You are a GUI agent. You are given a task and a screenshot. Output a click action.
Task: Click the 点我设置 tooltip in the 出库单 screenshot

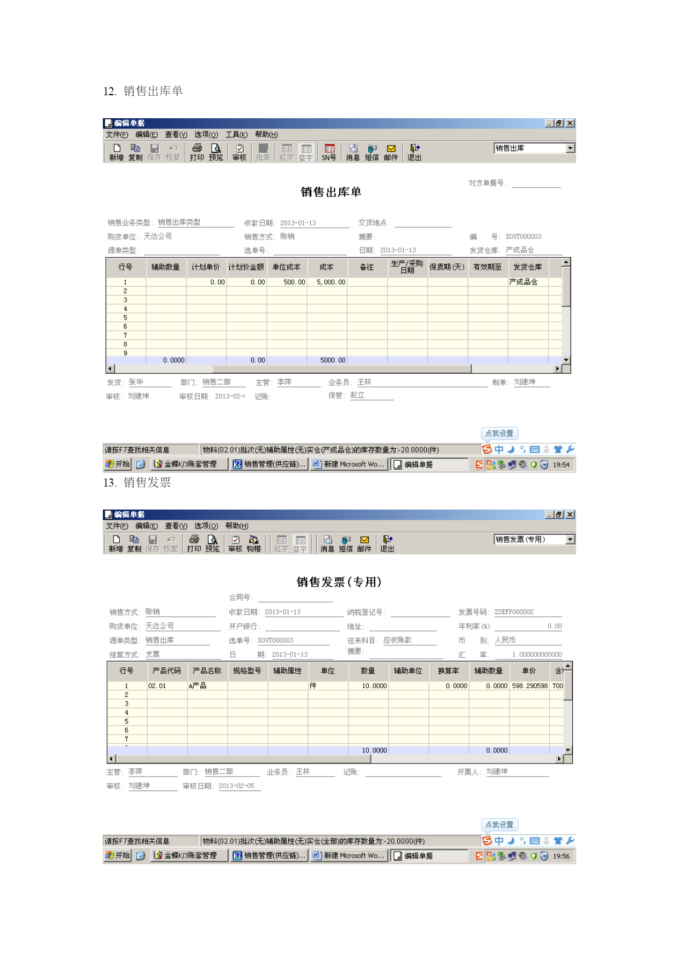pos(500,433)
